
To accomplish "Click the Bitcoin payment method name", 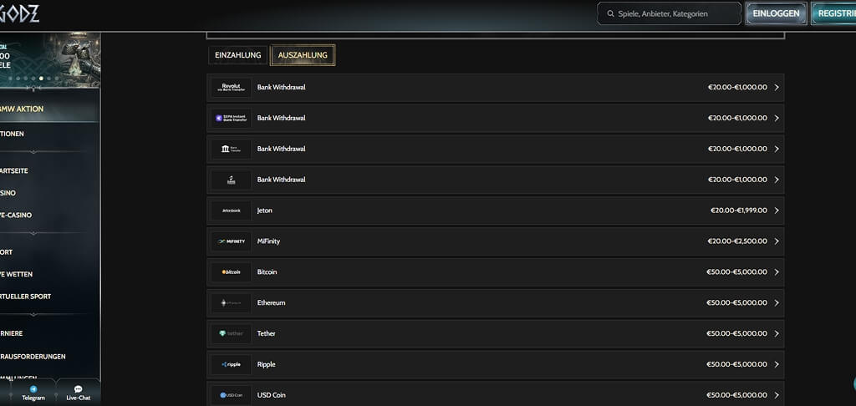I will pyautogui.click(x=267, y=272).
